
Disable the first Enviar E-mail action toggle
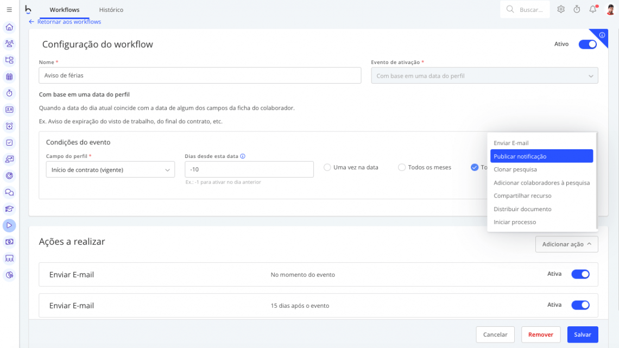[x=580, y=274]
